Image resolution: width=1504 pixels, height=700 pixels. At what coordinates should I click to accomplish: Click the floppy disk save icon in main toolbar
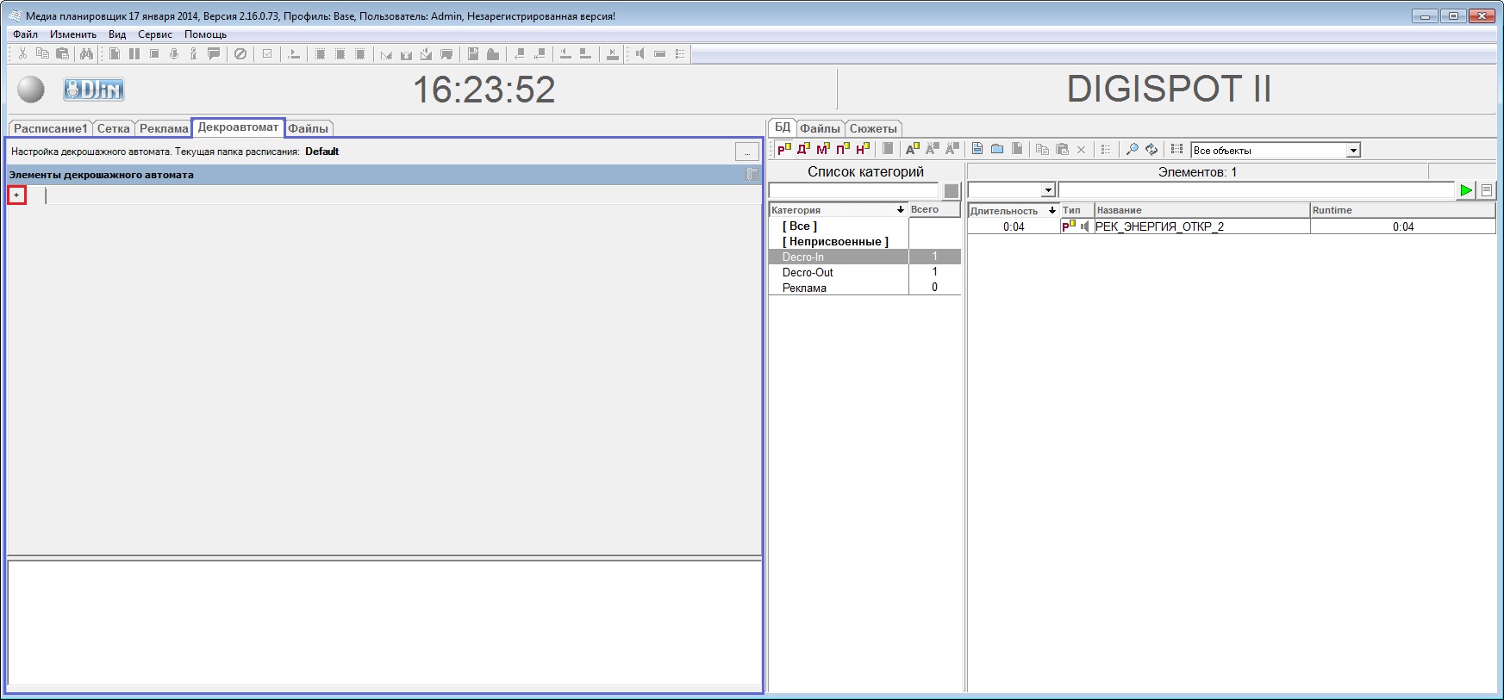(473, 53)
